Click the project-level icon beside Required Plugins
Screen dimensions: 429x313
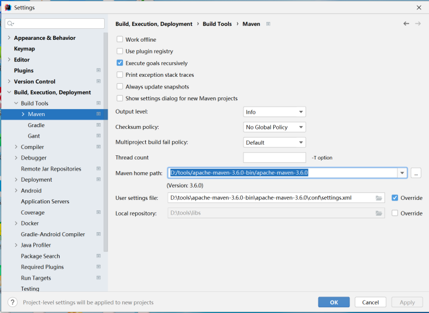98,267
